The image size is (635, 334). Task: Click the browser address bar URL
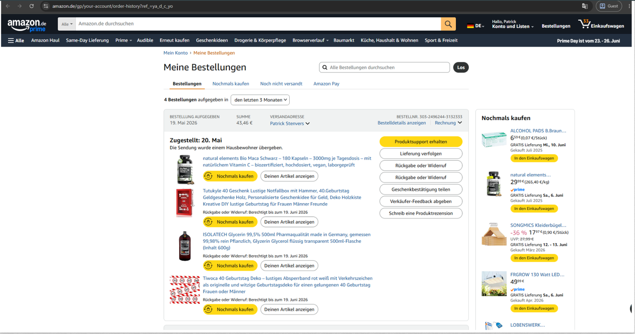coord(113,6)
